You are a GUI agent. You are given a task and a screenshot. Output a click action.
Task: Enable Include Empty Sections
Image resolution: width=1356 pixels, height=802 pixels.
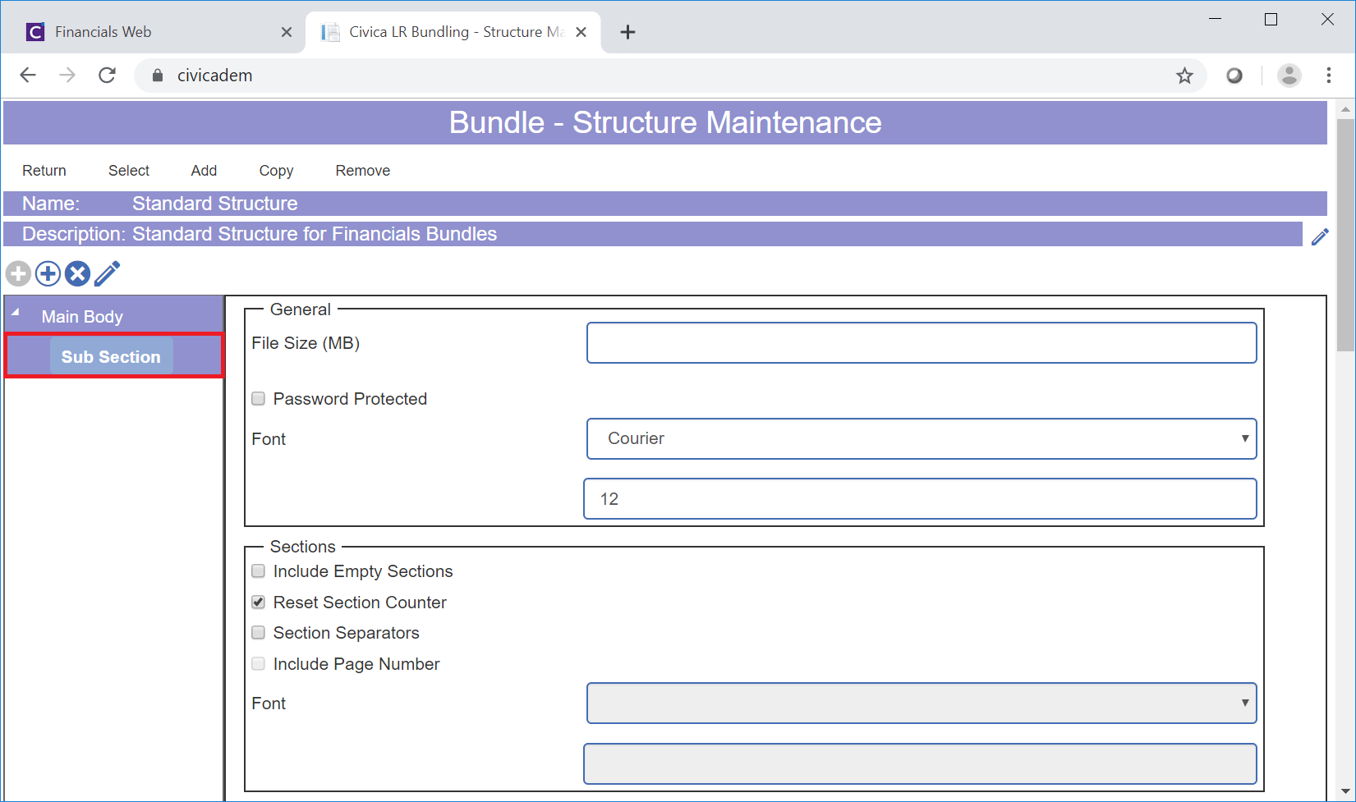click(258, 571)
